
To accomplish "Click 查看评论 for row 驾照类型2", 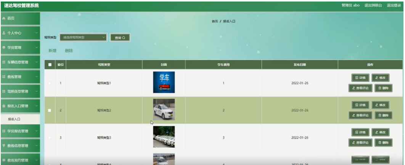I will click(x=360, y=115).
